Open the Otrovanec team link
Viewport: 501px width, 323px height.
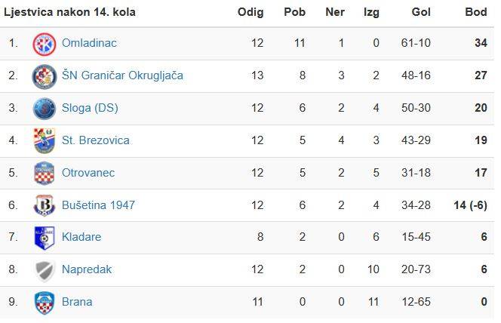click(x=88, y=173)
